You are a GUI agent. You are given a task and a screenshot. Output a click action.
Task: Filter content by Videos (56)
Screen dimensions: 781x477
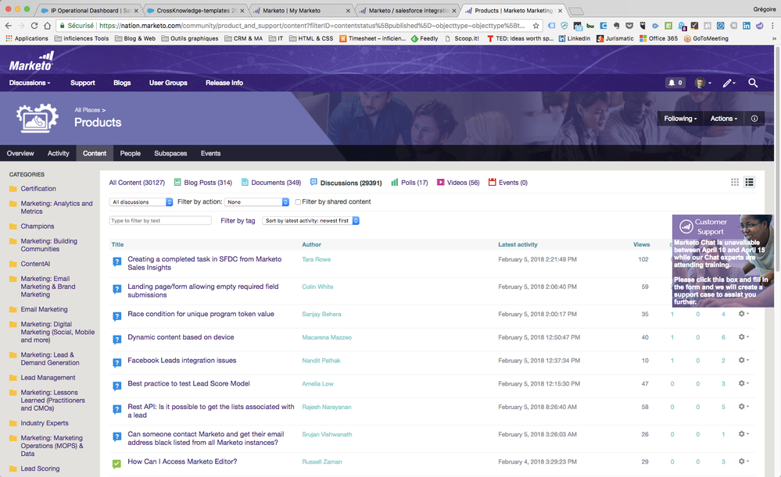click(458, 183)
